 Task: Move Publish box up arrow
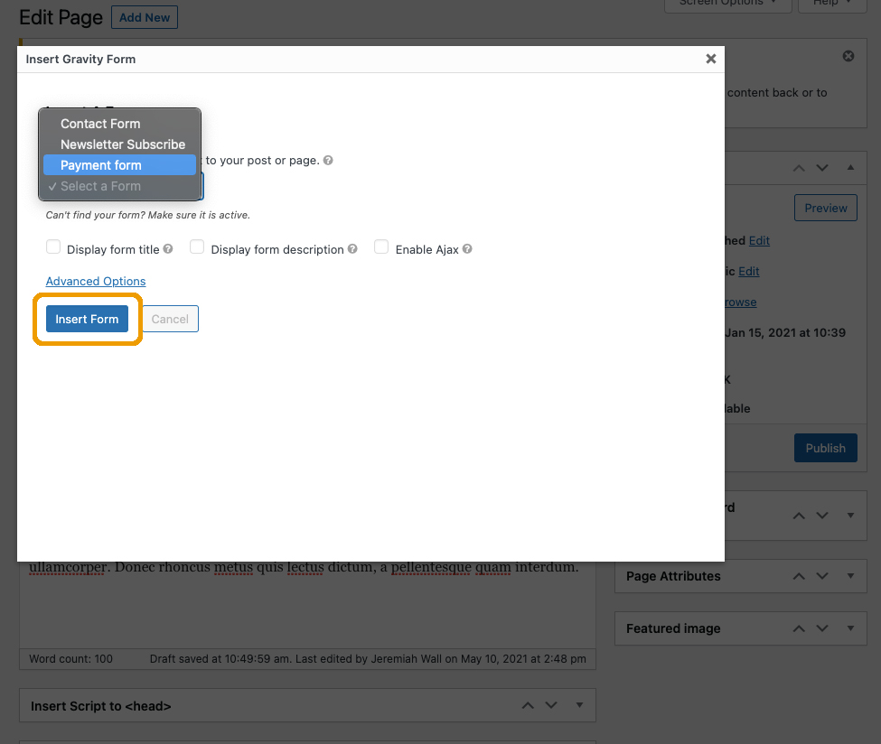pyautogui.click(x=799, y=168)
